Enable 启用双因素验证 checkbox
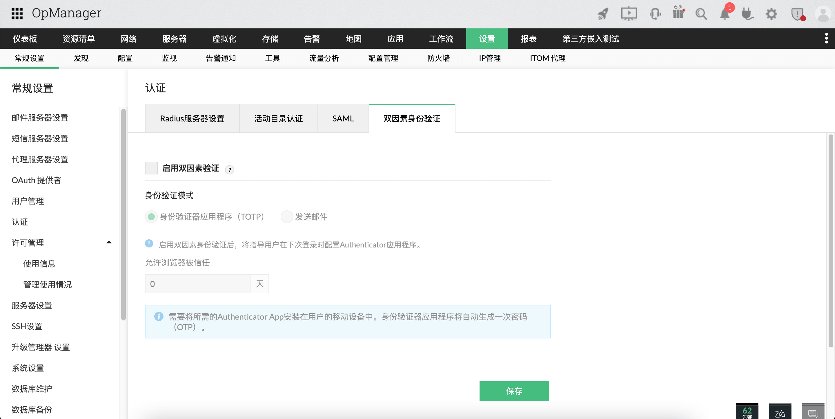Image resolution: width=835 pixels, height=419 pixels. tap(151, 168)
